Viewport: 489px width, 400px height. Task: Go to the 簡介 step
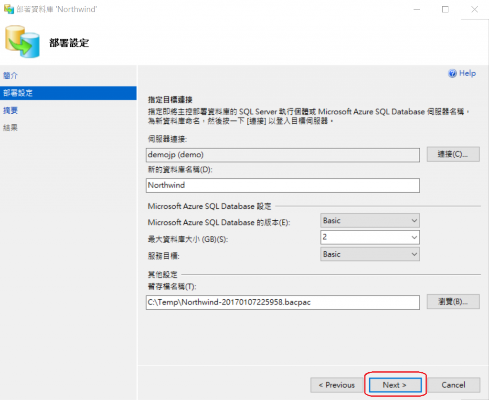11,76
